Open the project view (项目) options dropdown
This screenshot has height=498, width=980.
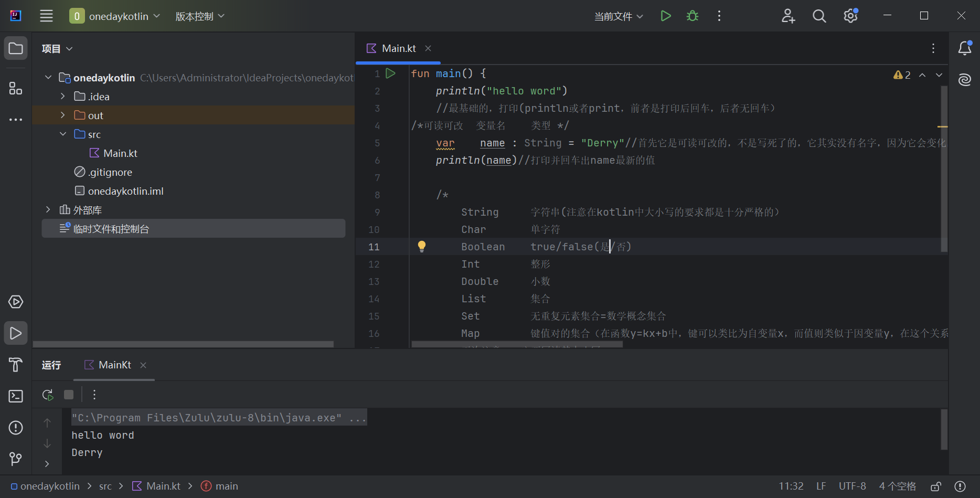[x=57, y=49]
